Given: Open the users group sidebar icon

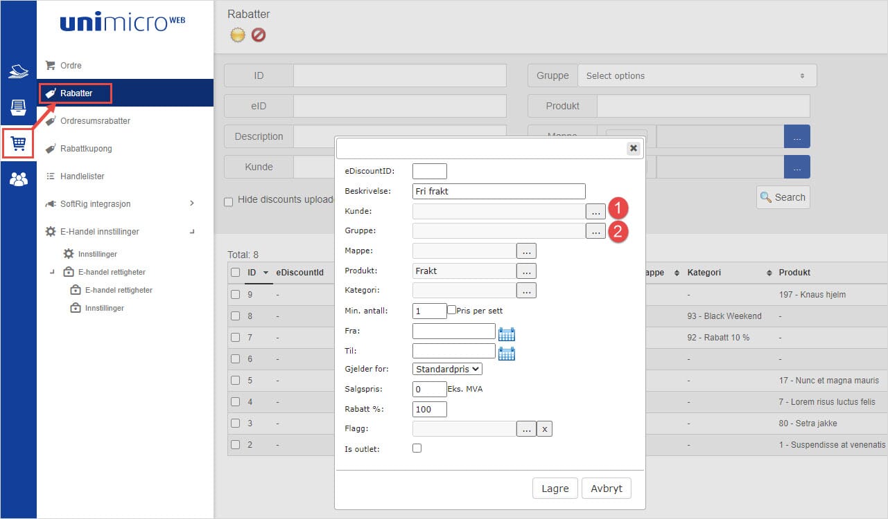Looking at the screenshot, I should point(19,179).
